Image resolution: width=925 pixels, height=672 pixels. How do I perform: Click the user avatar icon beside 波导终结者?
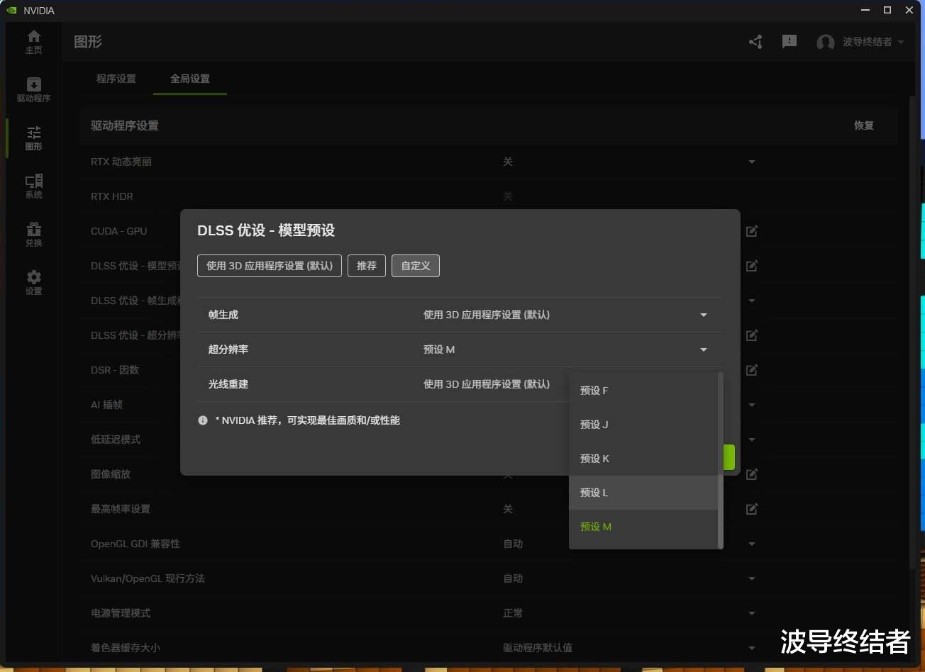[x=825, y=43]
